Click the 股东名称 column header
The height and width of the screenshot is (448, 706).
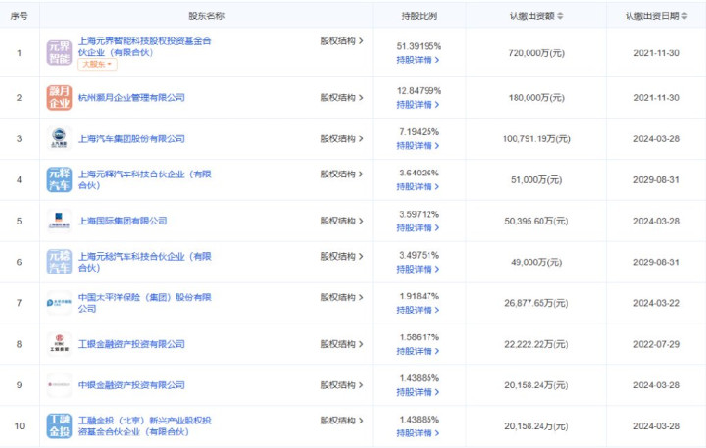tap(206, 16)
